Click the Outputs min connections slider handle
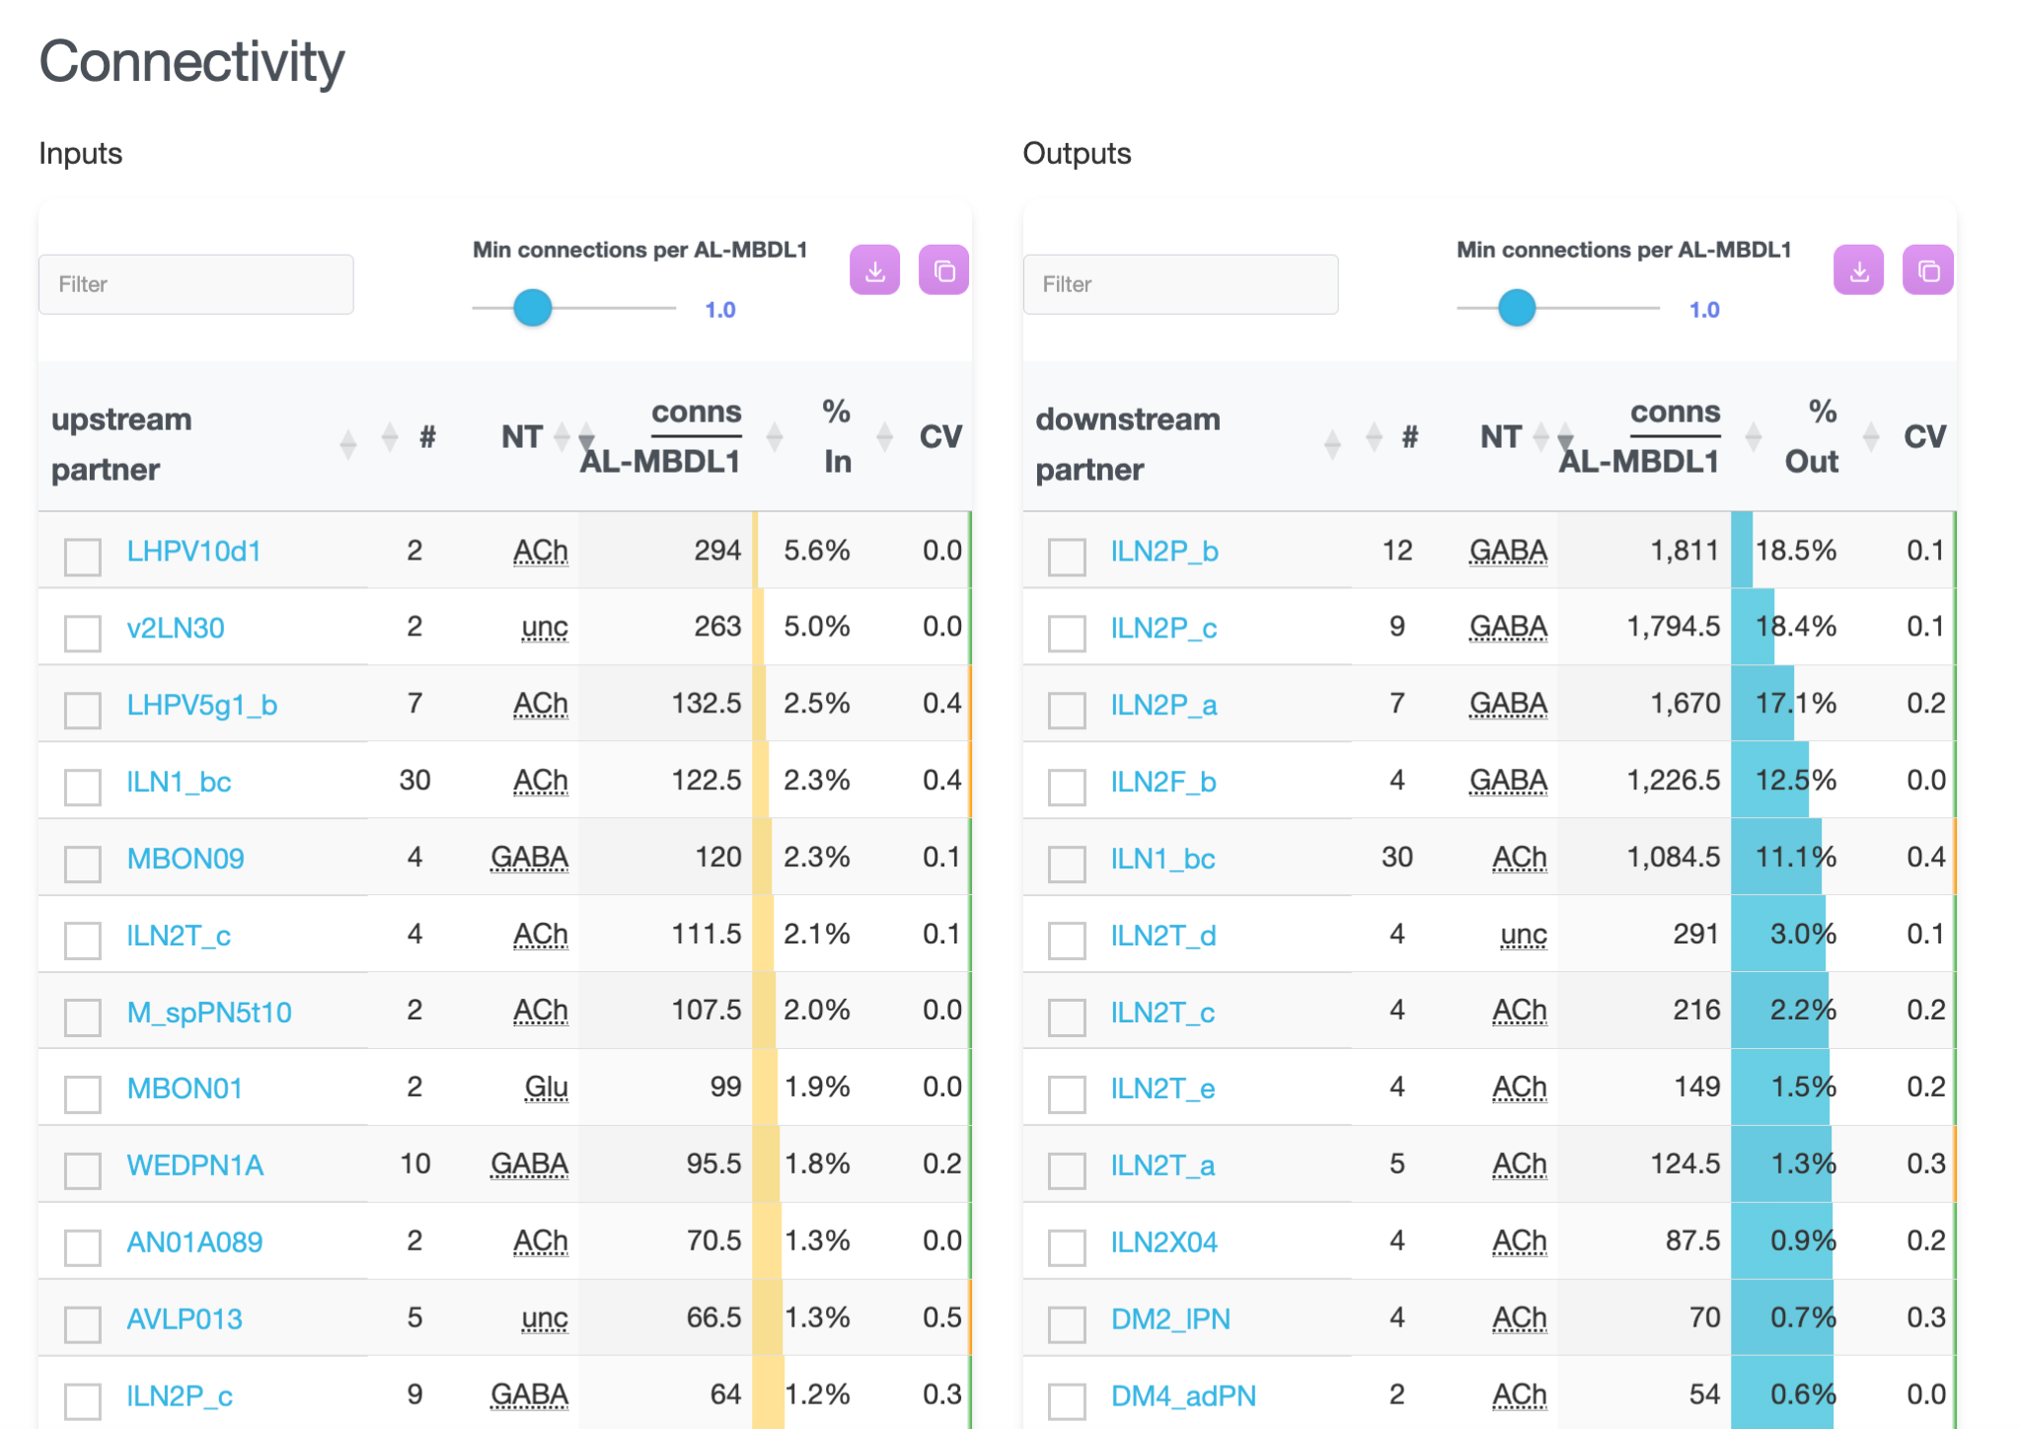Viewport: 2021px width, 1429px height. click(1517, 308)
